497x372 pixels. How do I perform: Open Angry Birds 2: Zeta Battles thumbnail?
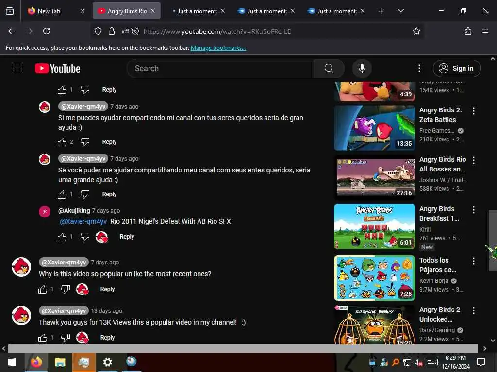(x=375, y=128)
